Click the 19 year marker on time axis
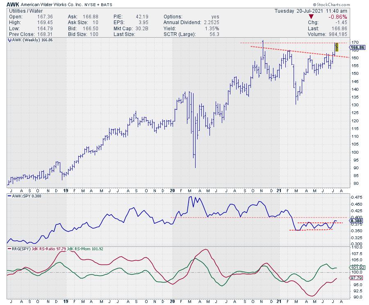 coord(65,191)
